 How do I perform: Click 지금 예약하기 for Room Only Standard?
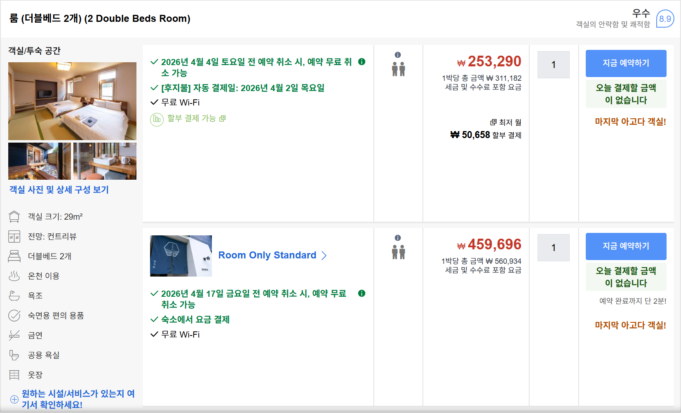[x=626, y=246]
